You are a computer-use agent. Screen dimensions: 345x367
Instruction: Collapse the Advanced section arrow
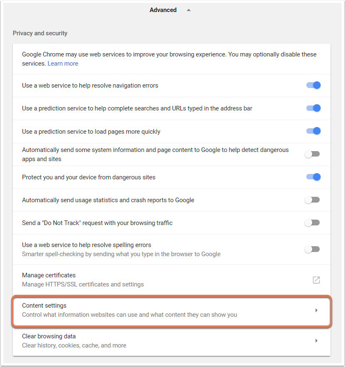(x=188, y=10)
